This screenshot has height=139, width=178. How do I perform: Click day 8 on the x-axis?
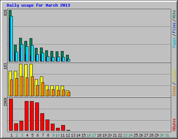pos(48,135)
